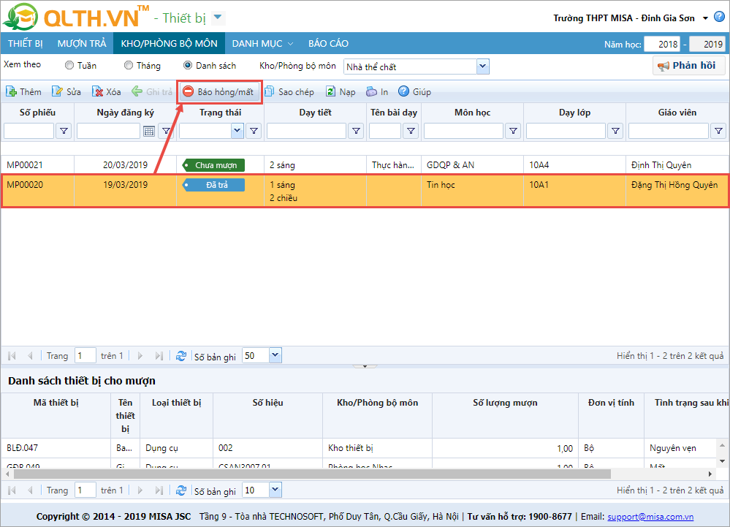730x527 pixels.
Task: Go to last page of upper grid
Action: (159, 356)
